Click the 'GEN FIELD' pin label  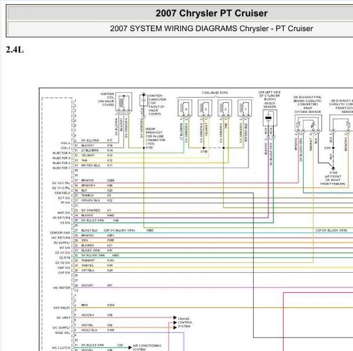pyautogui.click(x=62, y=193)
